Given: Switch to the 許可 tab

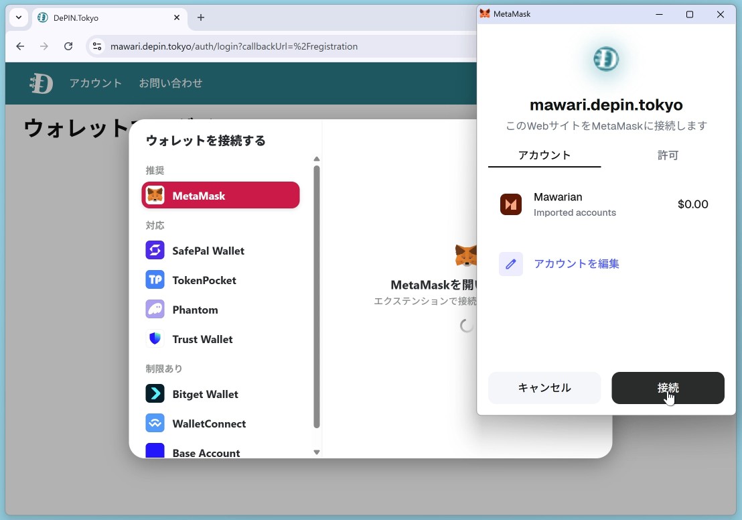Looking at the screenshot, I should click(x=668, y=155).
